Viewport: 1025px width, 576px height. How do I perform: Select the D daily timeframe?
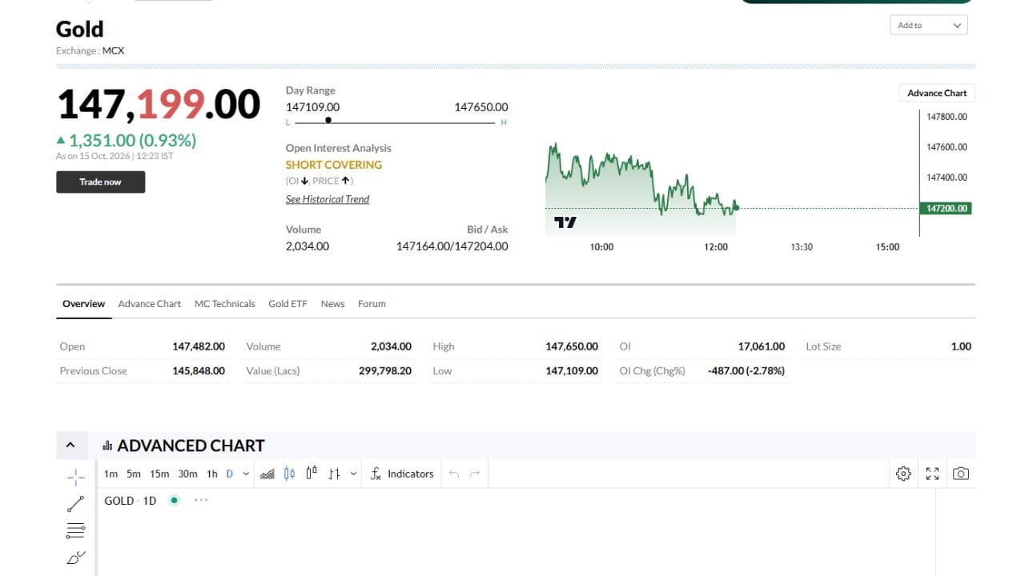click(x=229, y=474)
